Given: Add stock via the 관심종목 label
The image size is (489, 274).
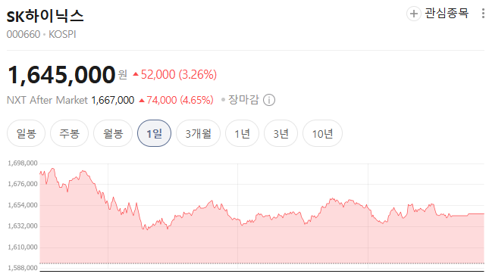Looking at the screenshot, I should [447, 14].
